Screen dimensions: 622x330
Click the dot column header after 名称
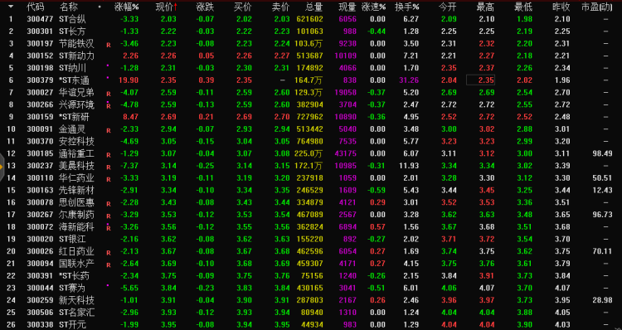click(100, 7)
